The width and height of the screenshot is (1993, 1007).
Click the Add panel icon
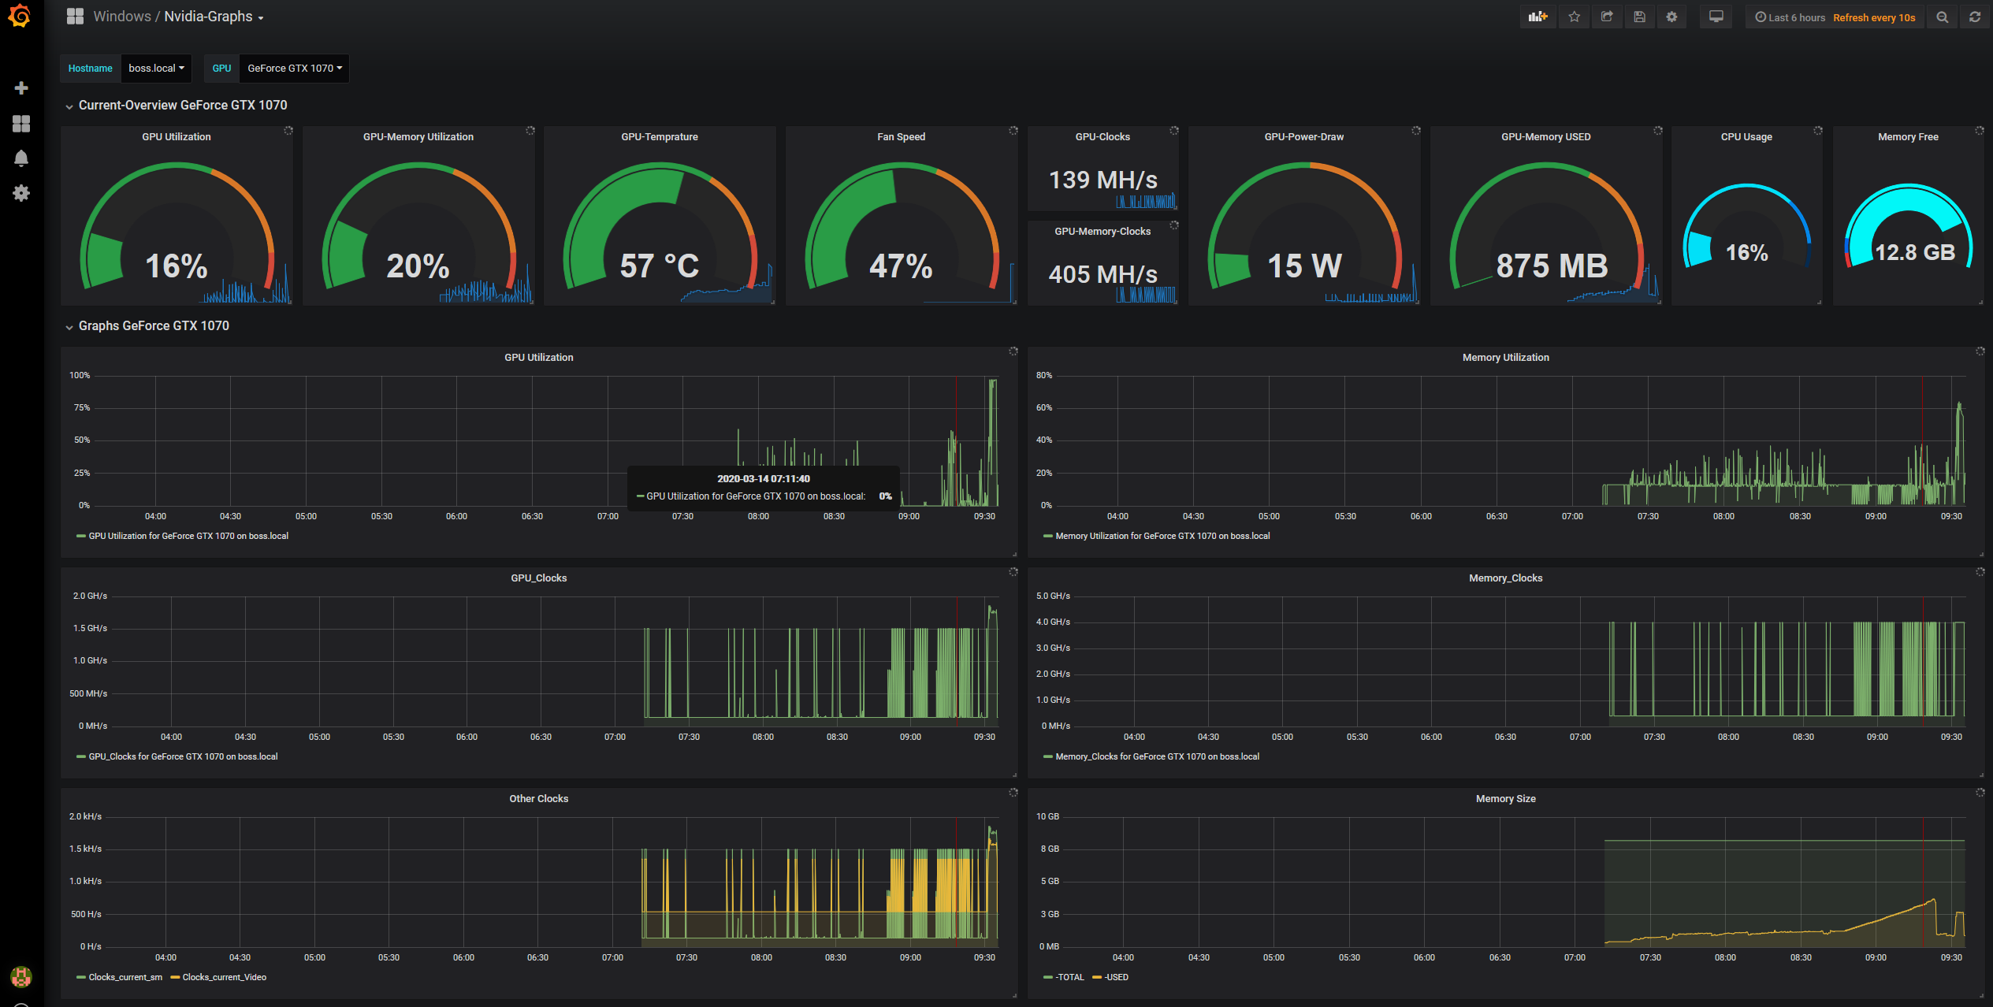tap(1537, 17)
